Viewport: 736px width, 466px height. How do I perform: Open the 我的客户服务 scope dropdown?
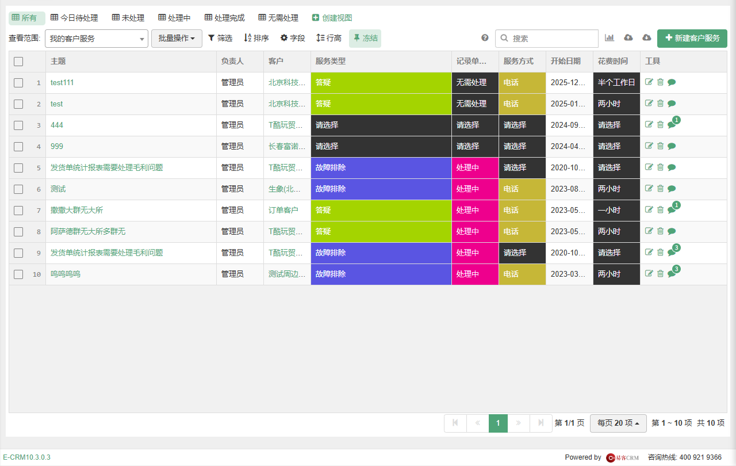(97, 39)
